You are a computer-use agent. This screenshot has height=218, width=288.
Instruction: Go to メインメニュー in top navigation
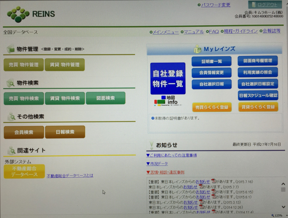[166, 32]
